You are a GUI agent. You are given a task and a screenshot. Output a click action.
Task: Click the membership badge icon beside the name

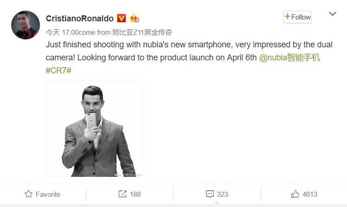click(x=134, y=18)
